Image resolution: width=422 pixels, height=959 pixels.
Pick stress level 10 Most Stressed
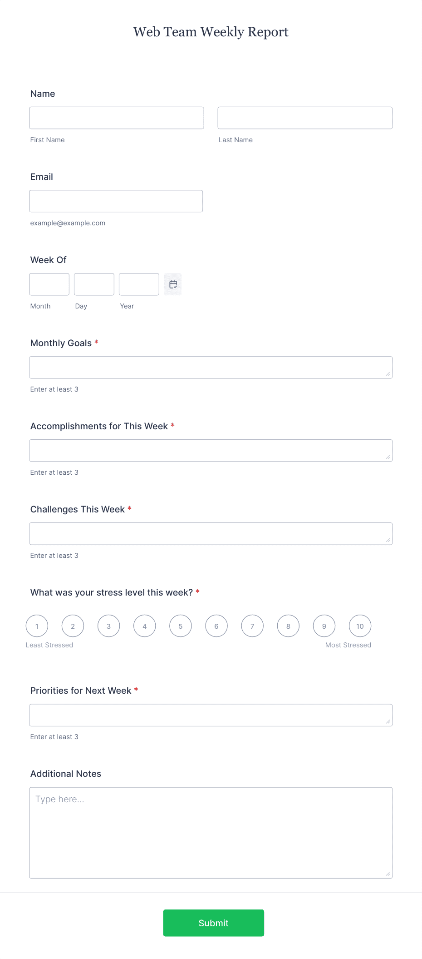coord(360,626)
